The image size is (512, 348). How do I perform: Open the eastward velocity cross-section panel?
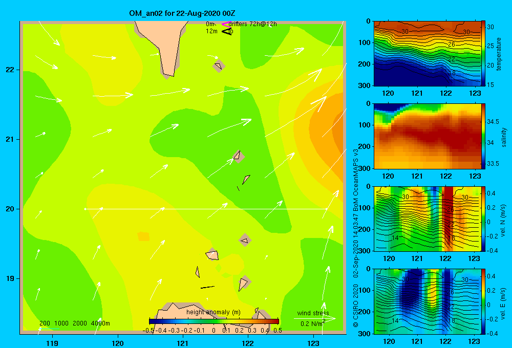[427, 301]
